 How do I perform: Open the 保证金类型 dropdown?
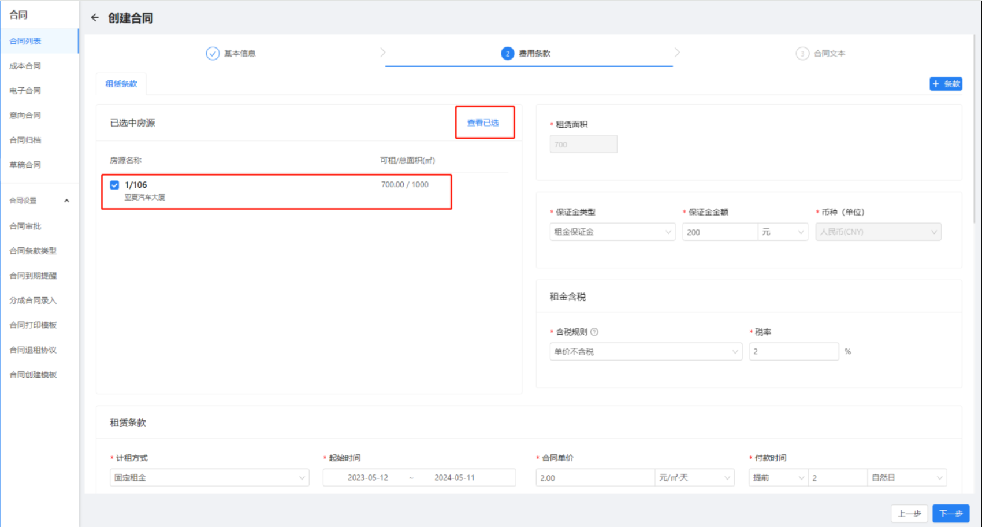(612, 232)
